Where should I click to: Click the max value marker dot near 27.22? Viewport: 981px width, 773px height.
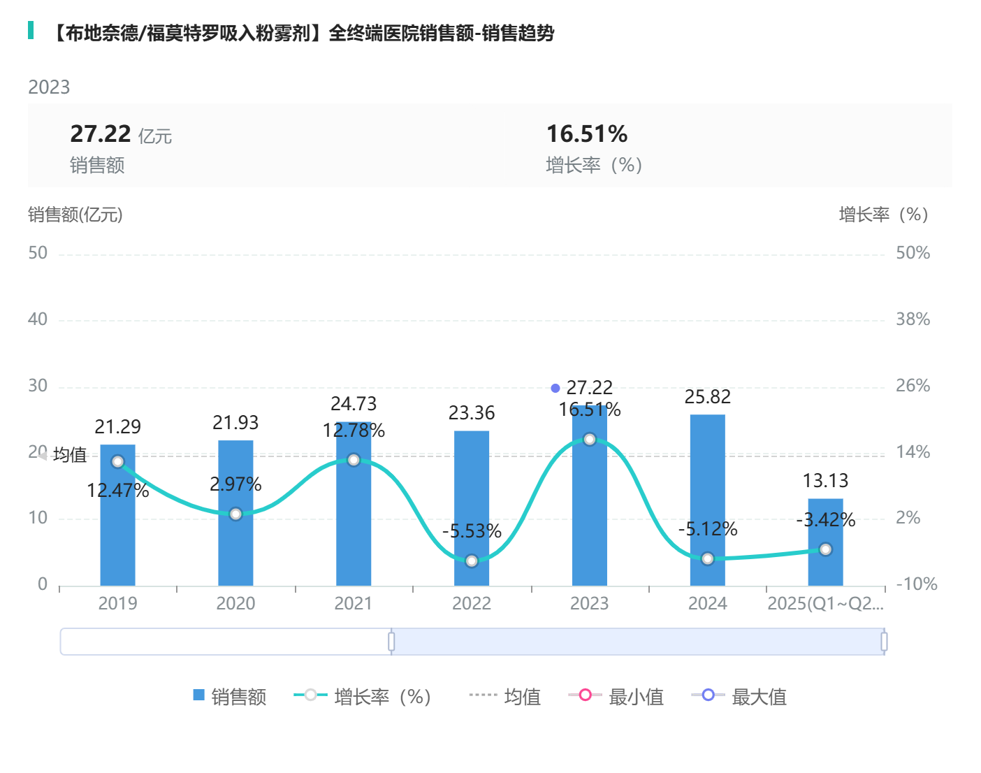pyautogui.click(x=555, y=388)
